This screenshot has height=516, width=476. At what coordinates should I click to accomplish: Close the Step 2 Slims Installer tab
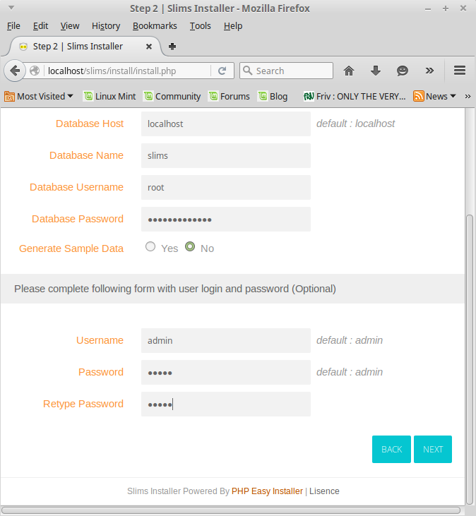[x=149, y=47]
